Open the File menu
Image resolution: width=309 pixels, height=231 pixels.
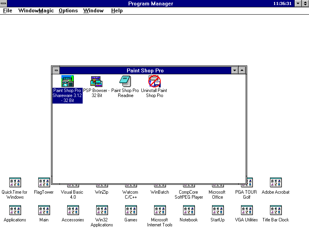(x=8, y=11)
